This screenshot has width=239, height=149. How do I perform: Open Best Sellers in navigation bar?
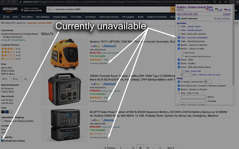(x=27, y=17)
